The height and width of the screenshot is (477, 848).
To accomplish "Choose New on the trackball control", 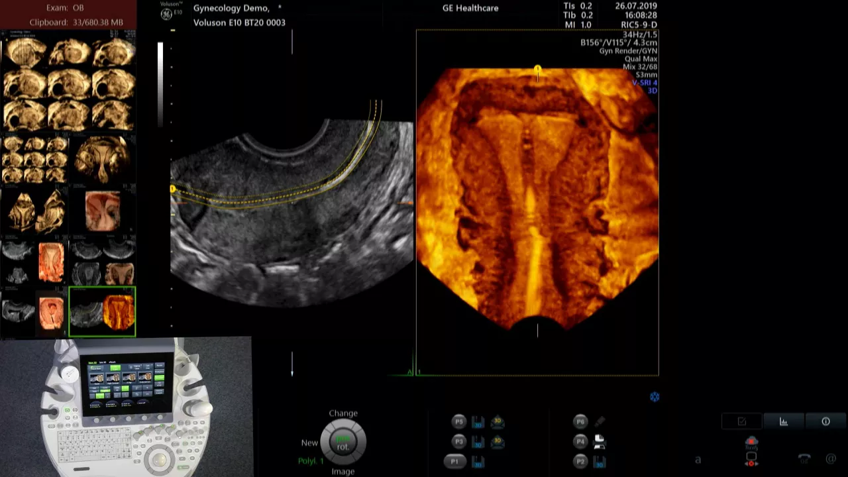I will [x=309, y=443].
